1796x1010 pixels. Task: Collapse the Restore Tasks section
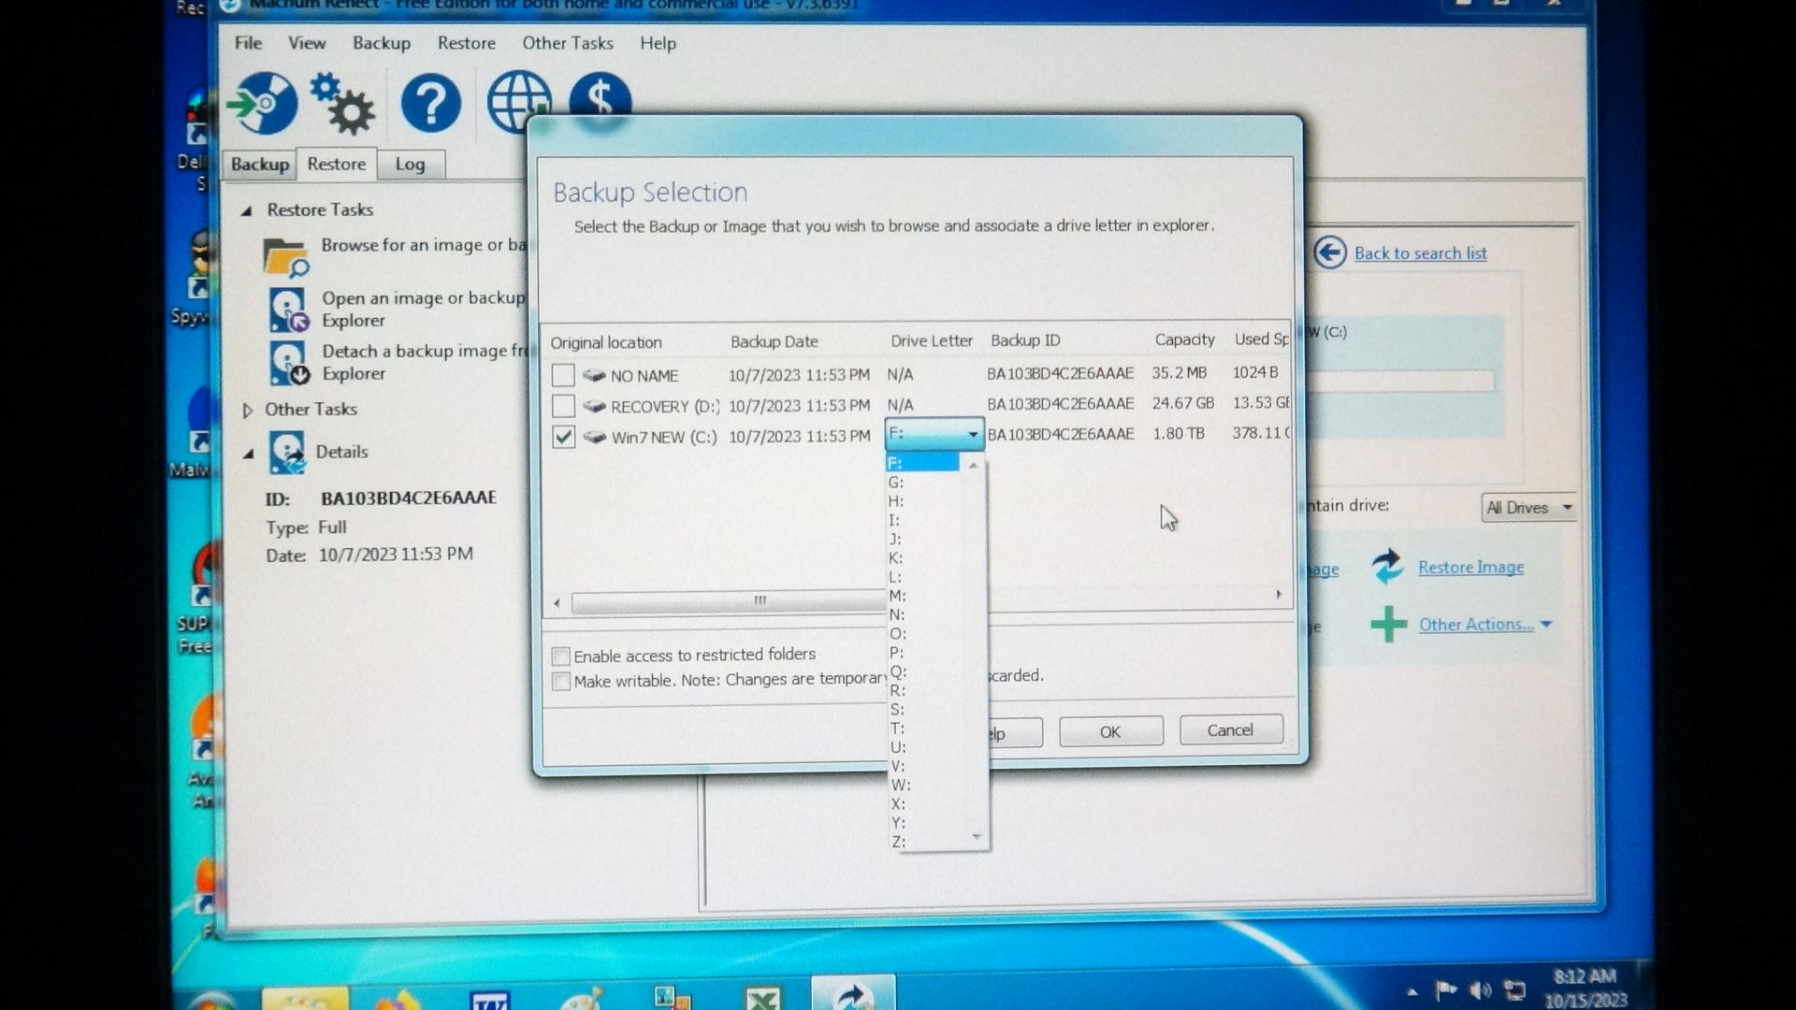click(x=247, y=210)
